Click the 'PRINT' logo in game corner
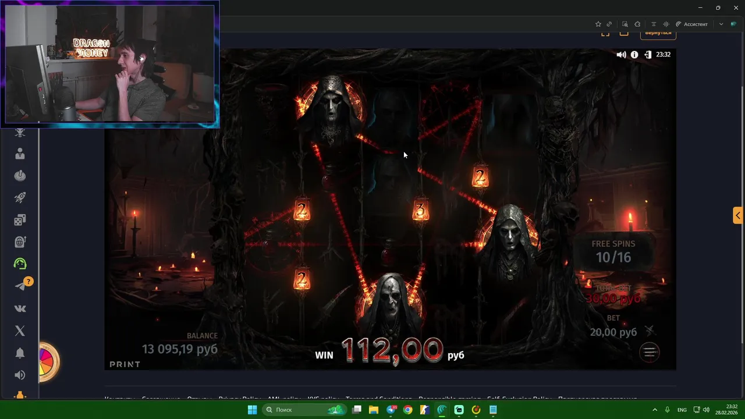The width and height of the screenshot is (745, 419). [x=125, y=364]
